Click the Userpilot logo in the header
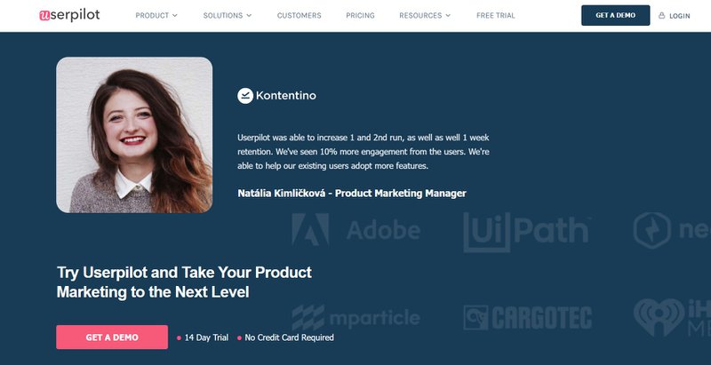 [71, 15]
